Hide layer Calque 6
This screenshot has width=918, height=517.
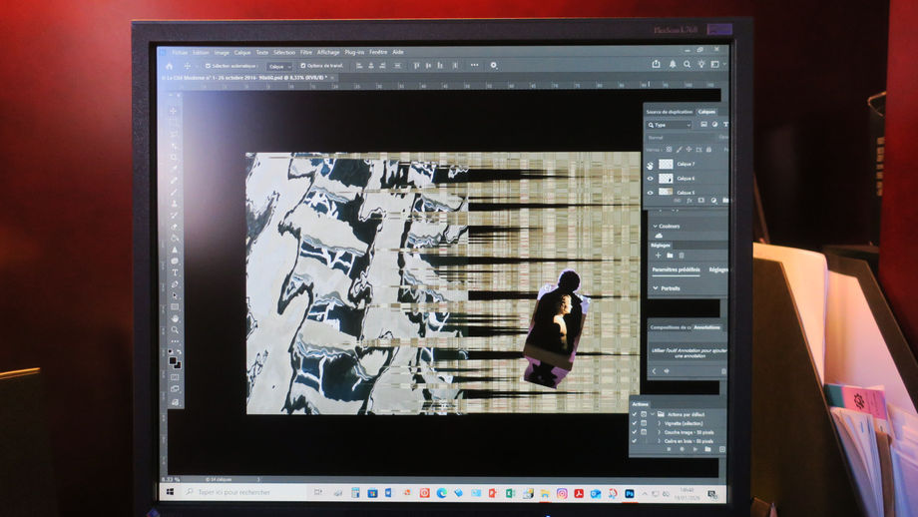click(650, 179)
